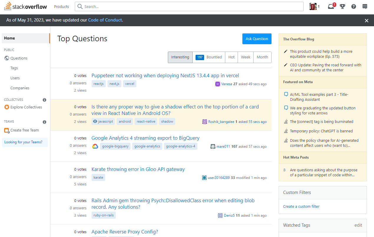Click mare011's user avatar

213,147
